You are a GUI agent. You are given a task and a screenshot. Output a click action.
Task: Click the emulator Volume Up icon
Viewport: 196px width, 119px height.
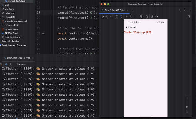107,16
